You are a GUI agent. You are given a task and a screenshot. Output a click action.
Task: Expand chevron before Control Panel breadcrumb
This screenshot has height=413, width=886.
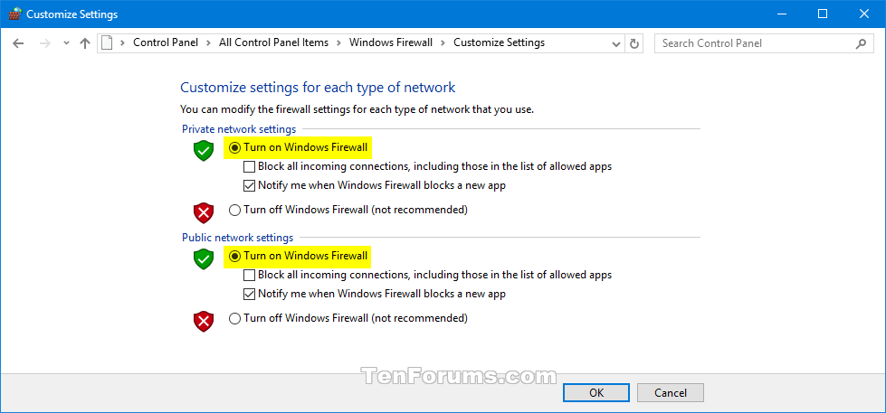[x=122, y=42]
